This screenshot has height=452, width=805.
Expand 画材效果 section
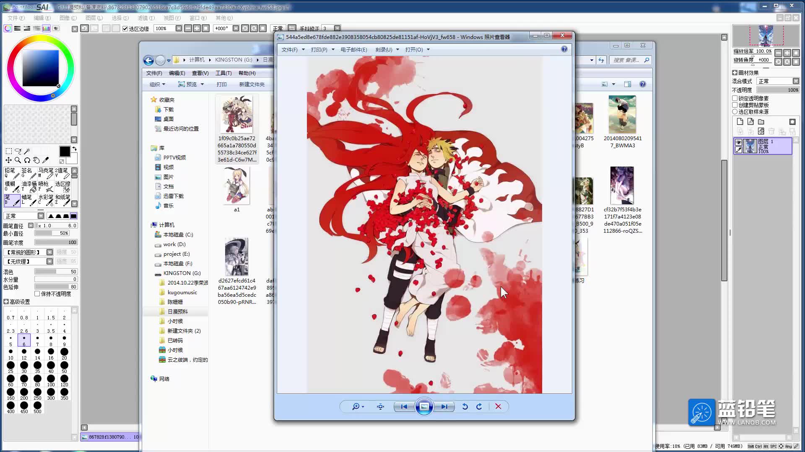(735, 73)
